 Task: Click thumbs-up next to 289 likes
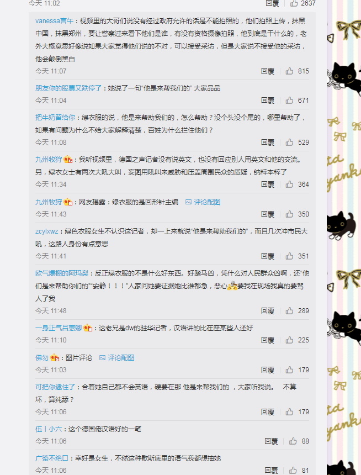tap(290, 311)
